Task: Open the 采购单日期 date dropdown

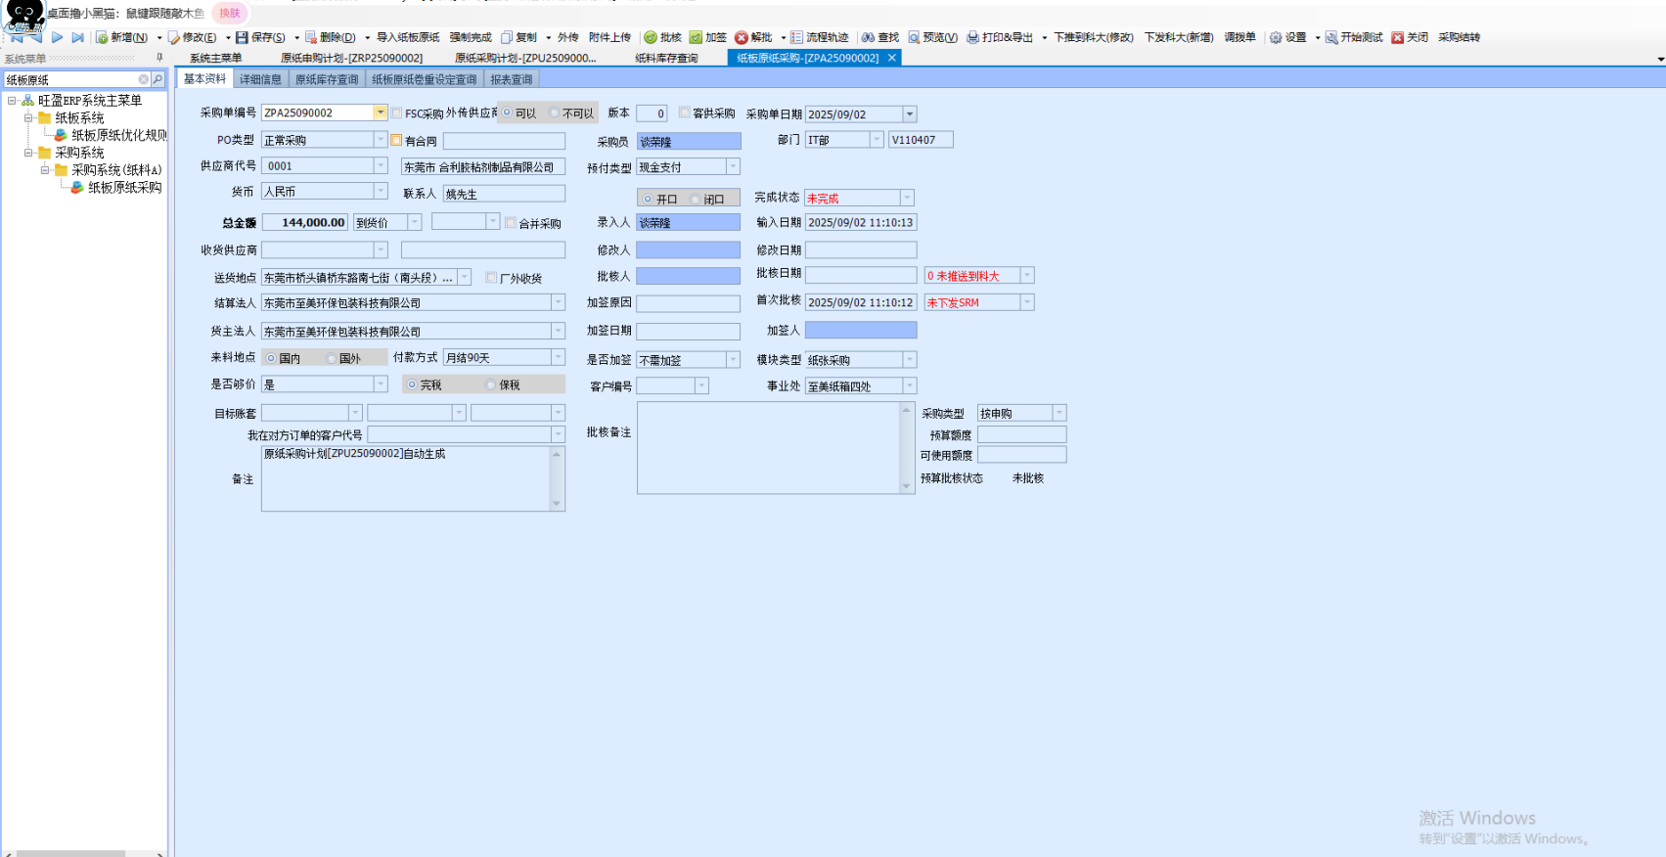Action: pos(910,113)
